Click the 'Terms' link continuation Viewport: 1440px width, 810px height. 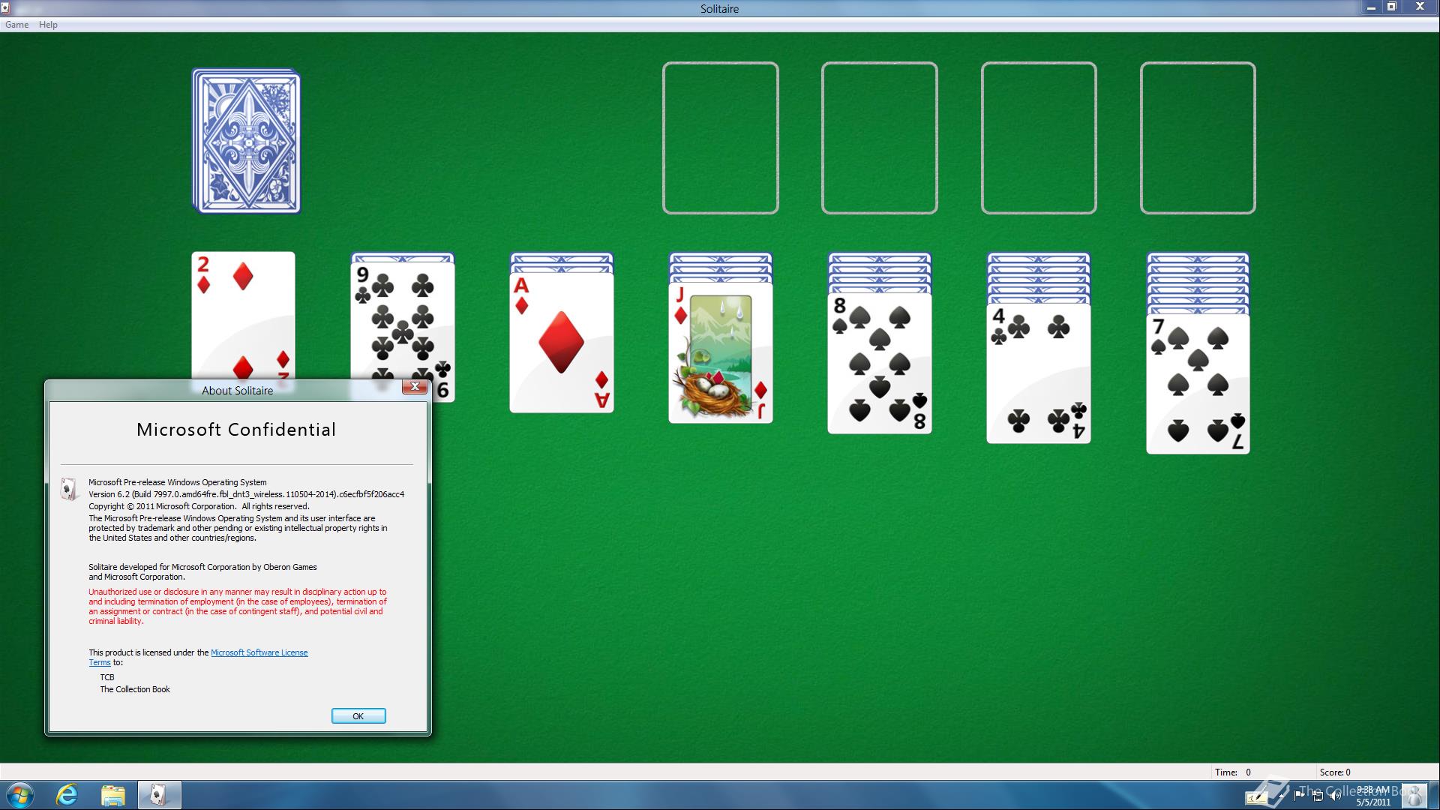(100, 663)
